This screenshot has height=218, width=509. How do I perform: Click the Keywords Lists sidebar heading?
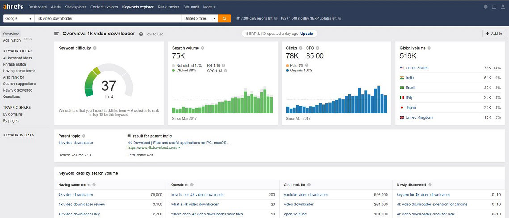pyautogui.click(x=18, y=135)
